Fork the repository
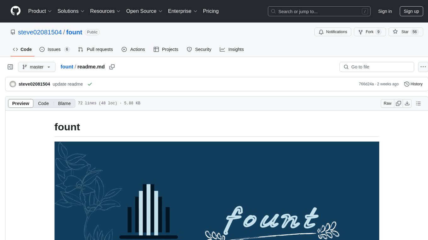The image size is (428, 240). (370, 32)
